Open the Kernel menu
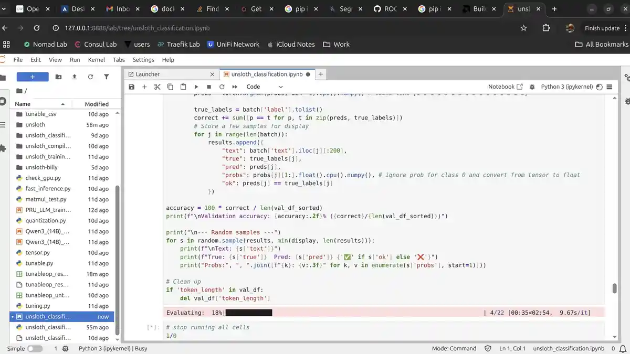This screenshot has width=630, height=354. point(96,60)
